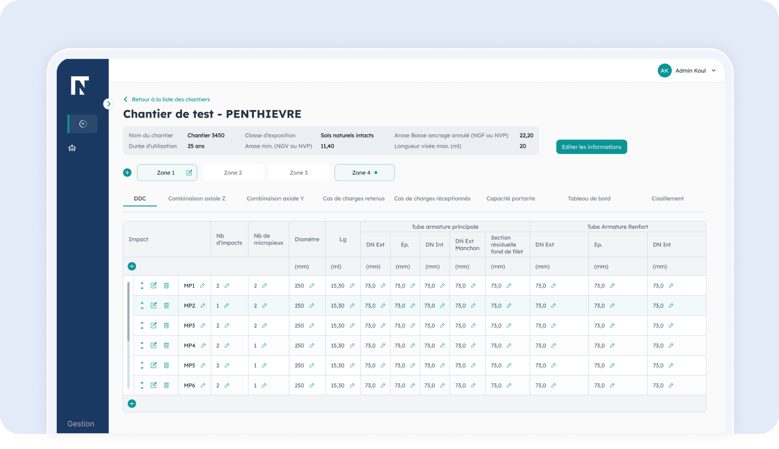Open the construction site icon in sidebar
This screenshot has width=779, height=449.
coord(72,148)
